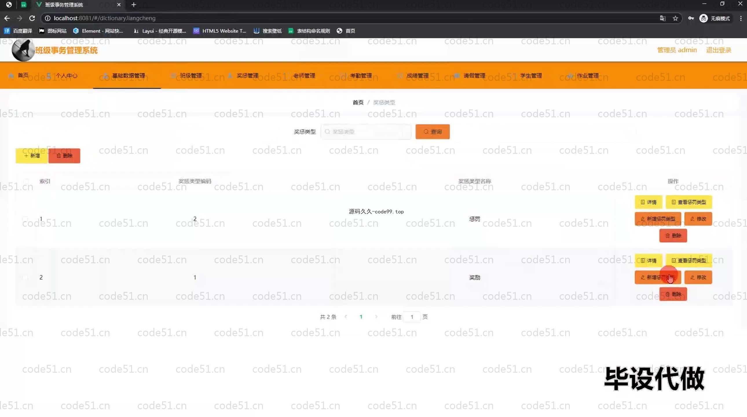Open 详情 for the 奖励 row

coord(648,260)
